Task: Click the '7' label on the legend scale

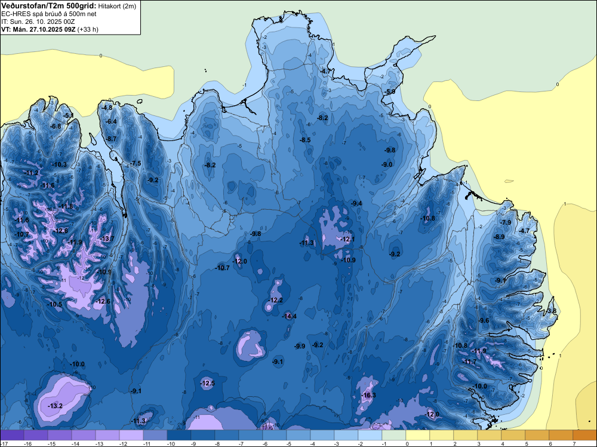Action: 574,443
